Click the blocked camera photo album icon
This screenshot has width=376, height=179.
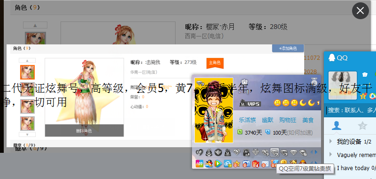(246, 164)
